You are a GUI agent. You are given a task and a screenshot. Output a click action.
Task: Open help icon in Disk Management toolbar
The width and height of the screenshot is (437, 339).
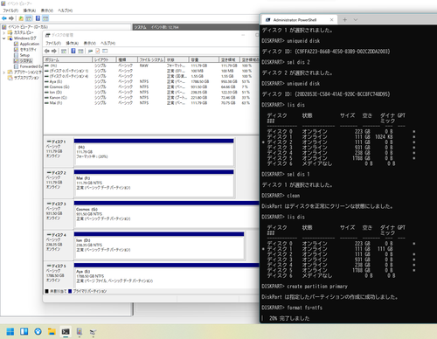tap(73, 51)
